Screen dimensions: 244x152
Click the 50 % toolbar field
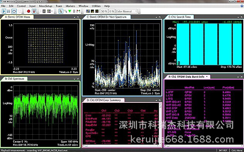point(104,11)
